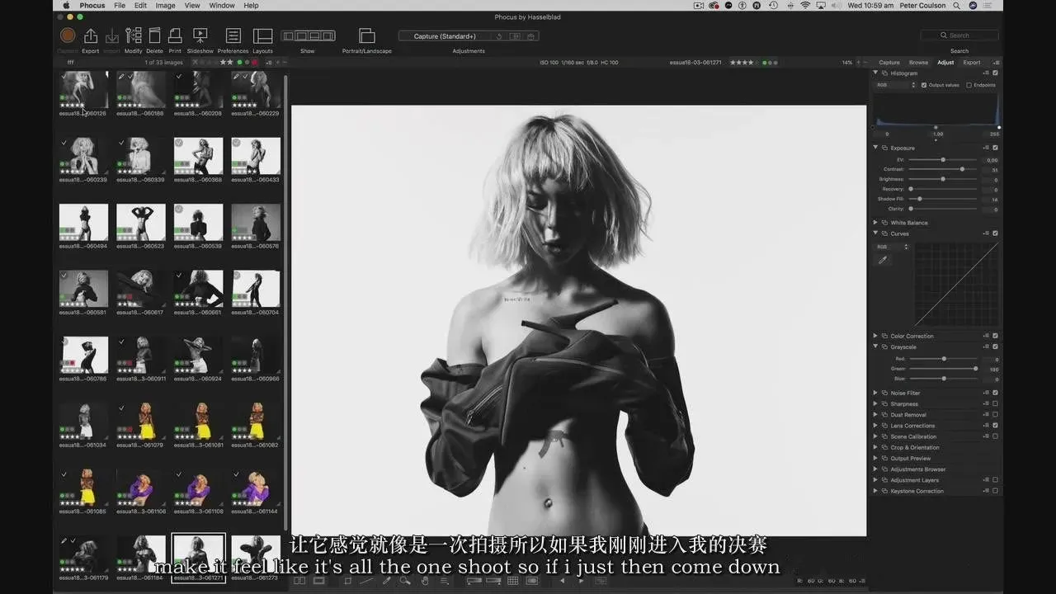Open the Modify tool

point(133,36)
